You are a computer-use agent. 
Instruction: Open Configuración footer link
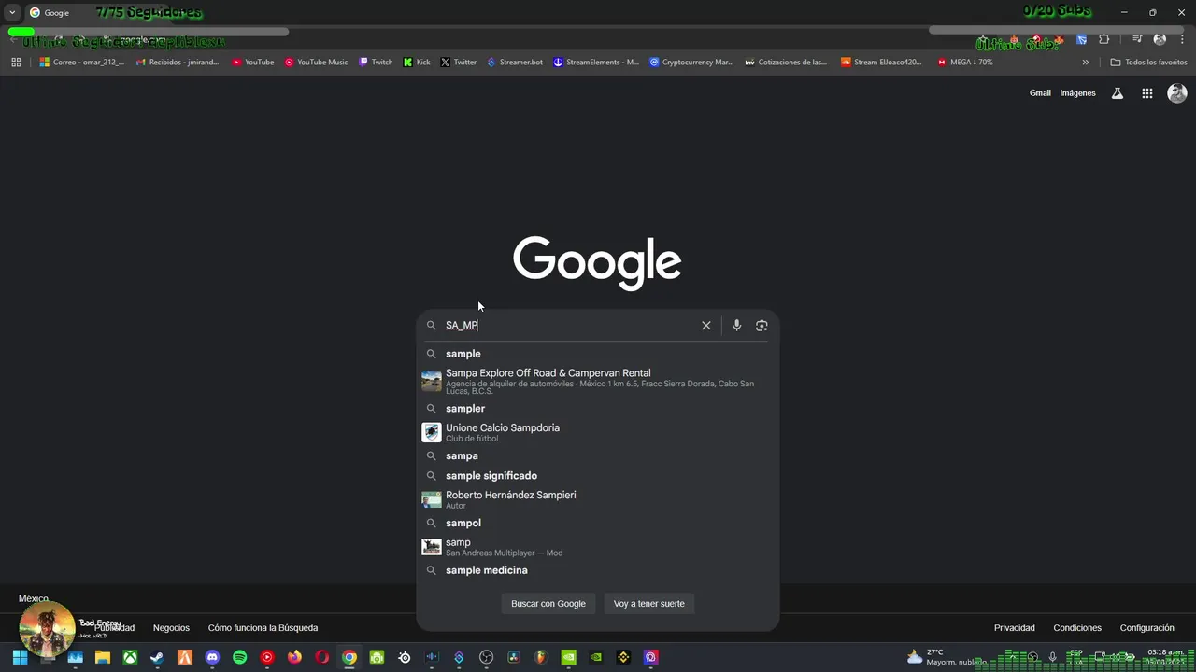coord(1147,628)
